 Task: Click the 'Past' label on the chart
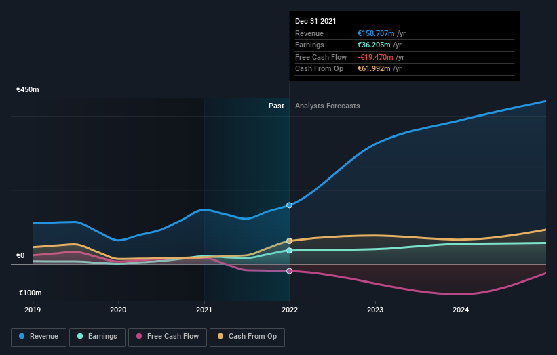276,106
